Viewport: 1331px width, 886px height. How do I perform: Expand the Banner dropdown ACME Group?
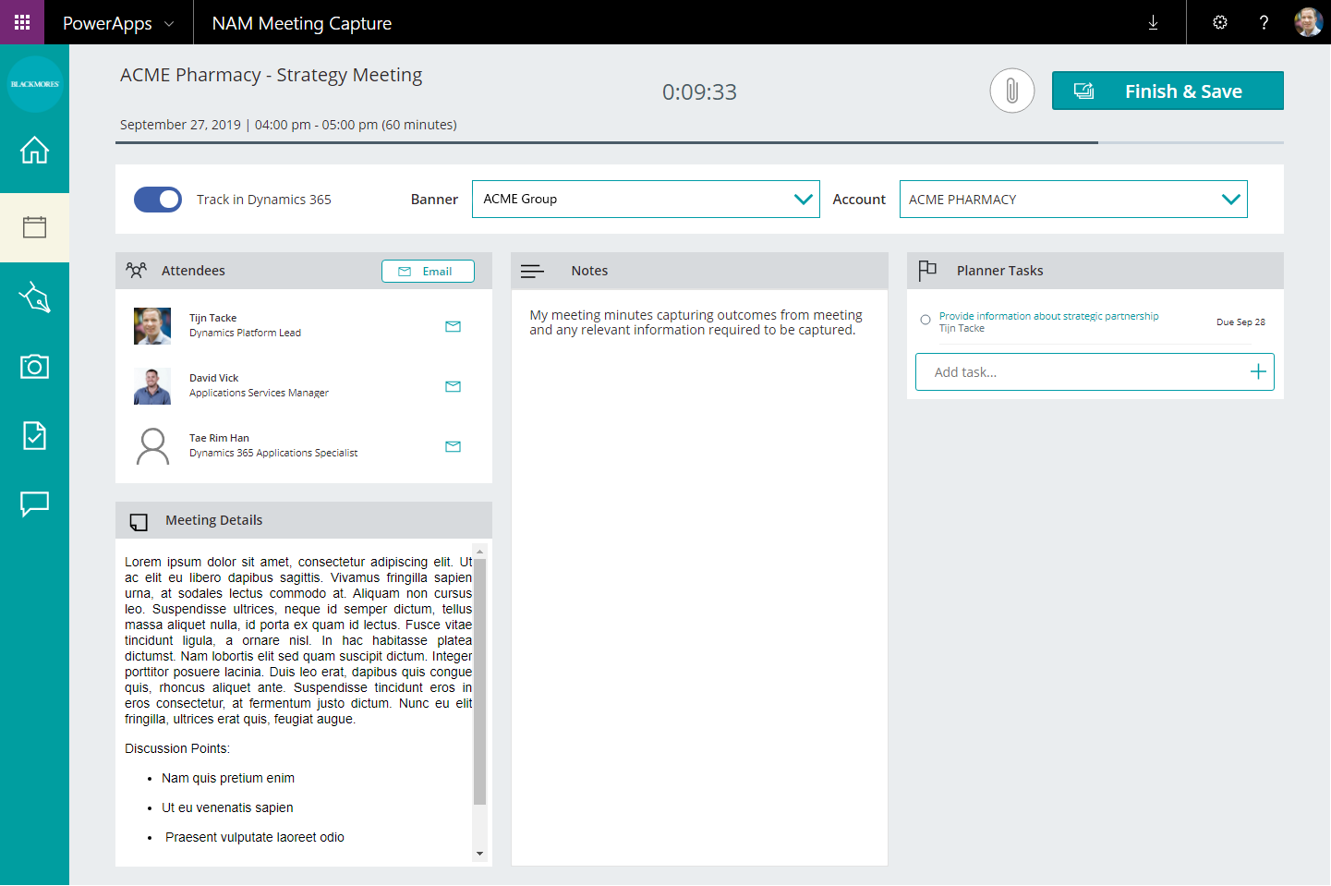point(803,200)
